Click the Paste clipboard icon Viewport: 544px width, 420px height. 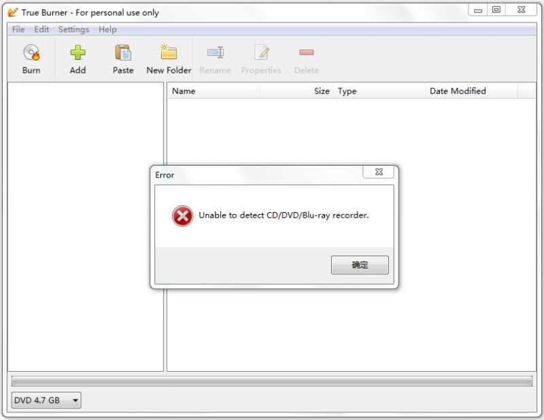point(123,53)
